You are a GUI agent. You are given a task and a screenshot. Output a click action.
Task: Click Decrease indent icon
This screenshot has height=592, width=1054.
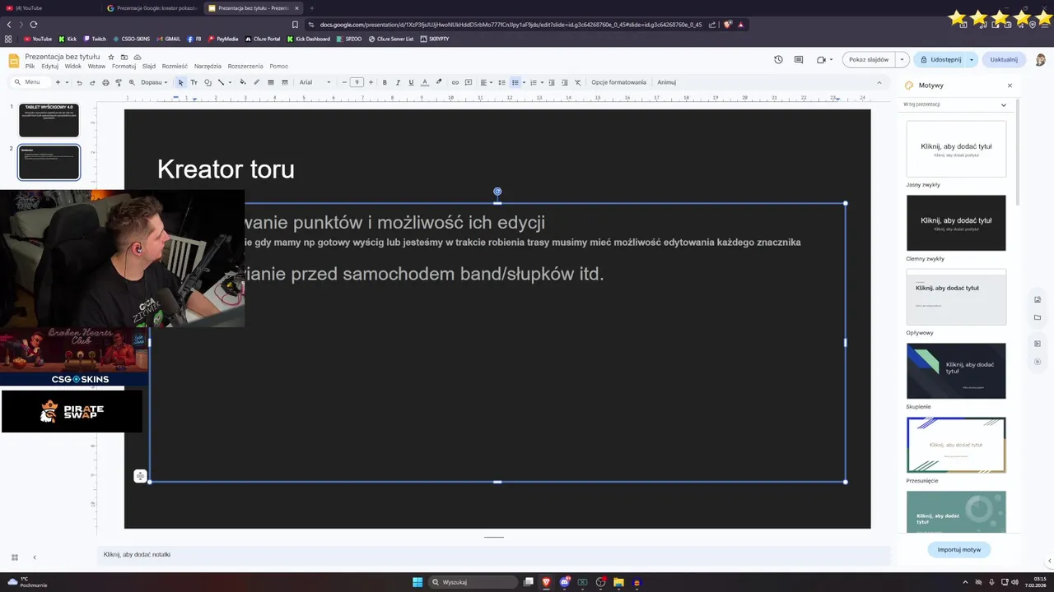click(552, 82)
